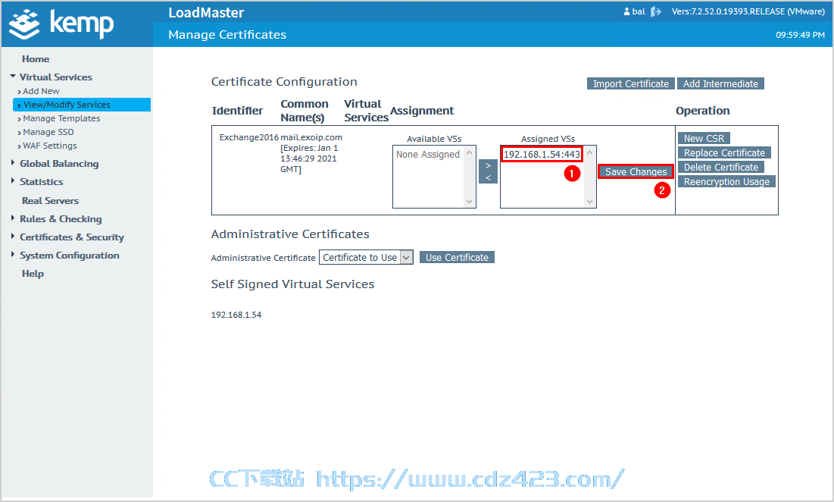Click Available VSs scroll up arrow
The width and height of the screenshot is (834, 502).
coord(469,152)
